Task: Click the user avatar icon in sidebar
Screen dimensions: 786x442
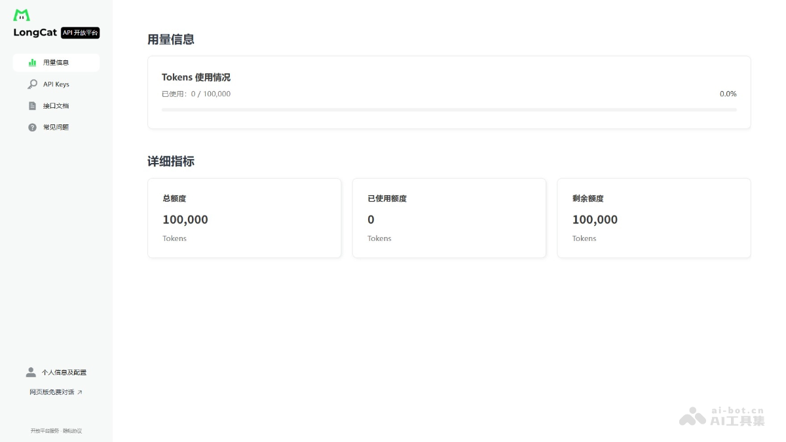Action: tap(31, 372)
